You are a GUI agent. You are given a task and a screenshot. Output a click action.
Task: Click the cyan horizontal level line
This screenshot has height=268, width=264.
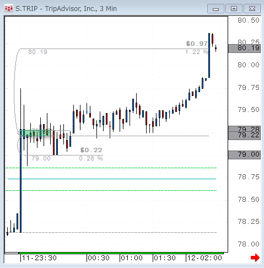tap(112, 179)
